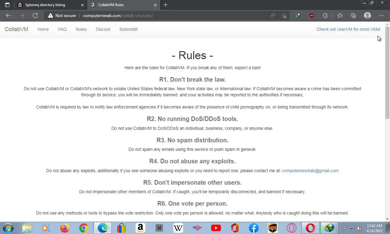This screenshot has width=390, height=234.
Task: Click heading R1. Don't break the law.
Action: [x=192, y=80]
